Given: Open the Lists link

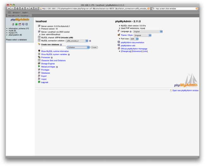Looking at the screenshot, I should (x=145, y=52).
